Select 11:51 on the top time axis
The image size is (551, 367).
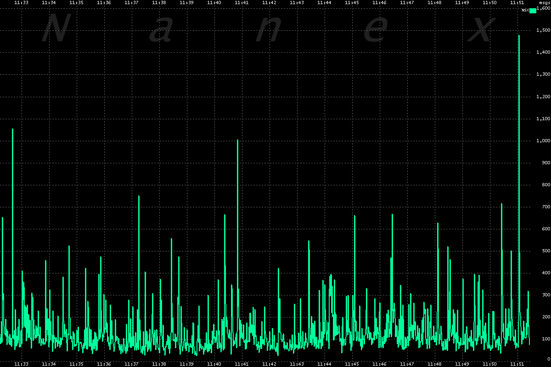point(517,3)
